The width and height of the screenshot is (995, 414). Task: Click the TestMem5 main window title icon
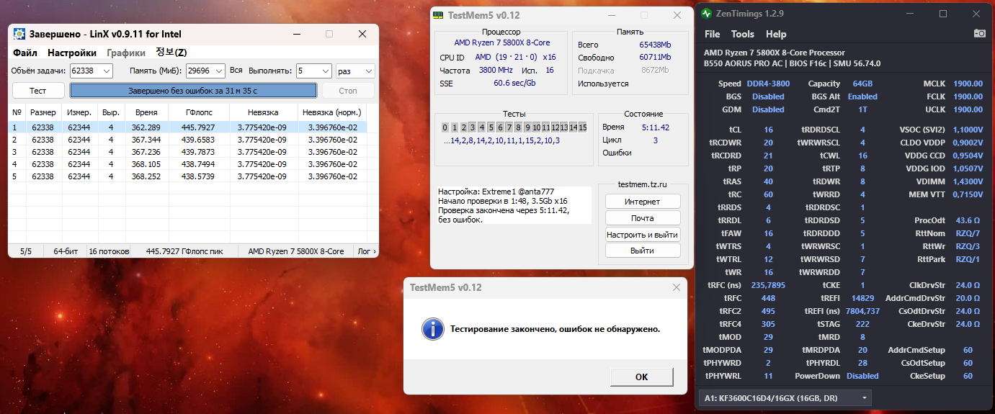[x=437, y=14]
